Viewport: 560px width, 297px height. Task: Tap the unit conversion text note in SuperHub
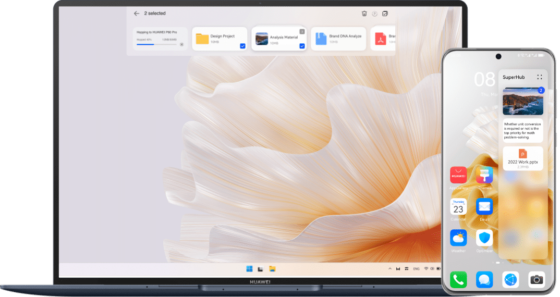click(522, 131)
